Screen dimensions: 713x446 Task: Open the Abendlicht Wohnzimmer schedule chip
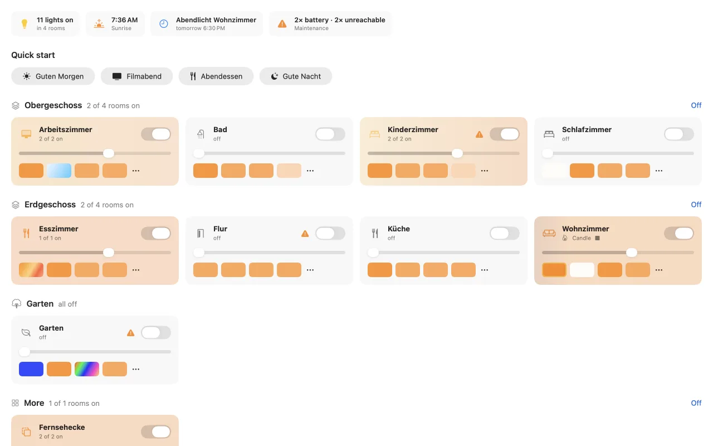click(207, 24)
